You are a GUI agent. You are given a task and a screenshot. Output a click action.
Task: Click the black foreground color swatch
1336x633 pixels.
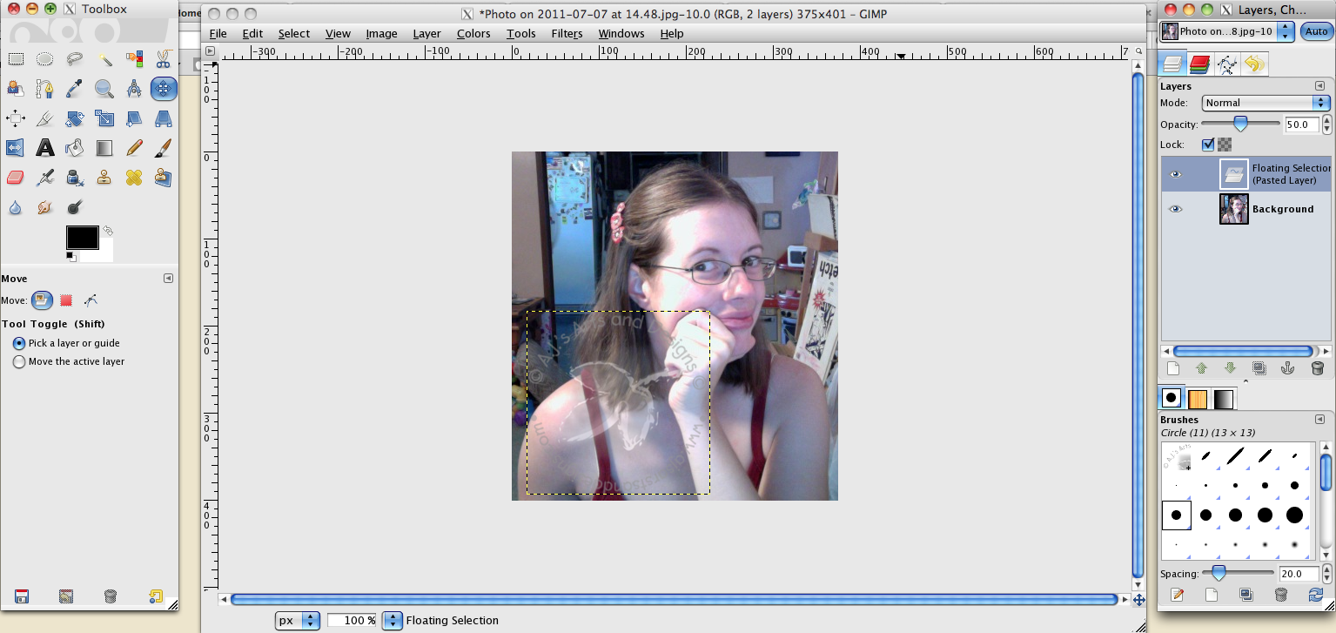click(82, 237)
